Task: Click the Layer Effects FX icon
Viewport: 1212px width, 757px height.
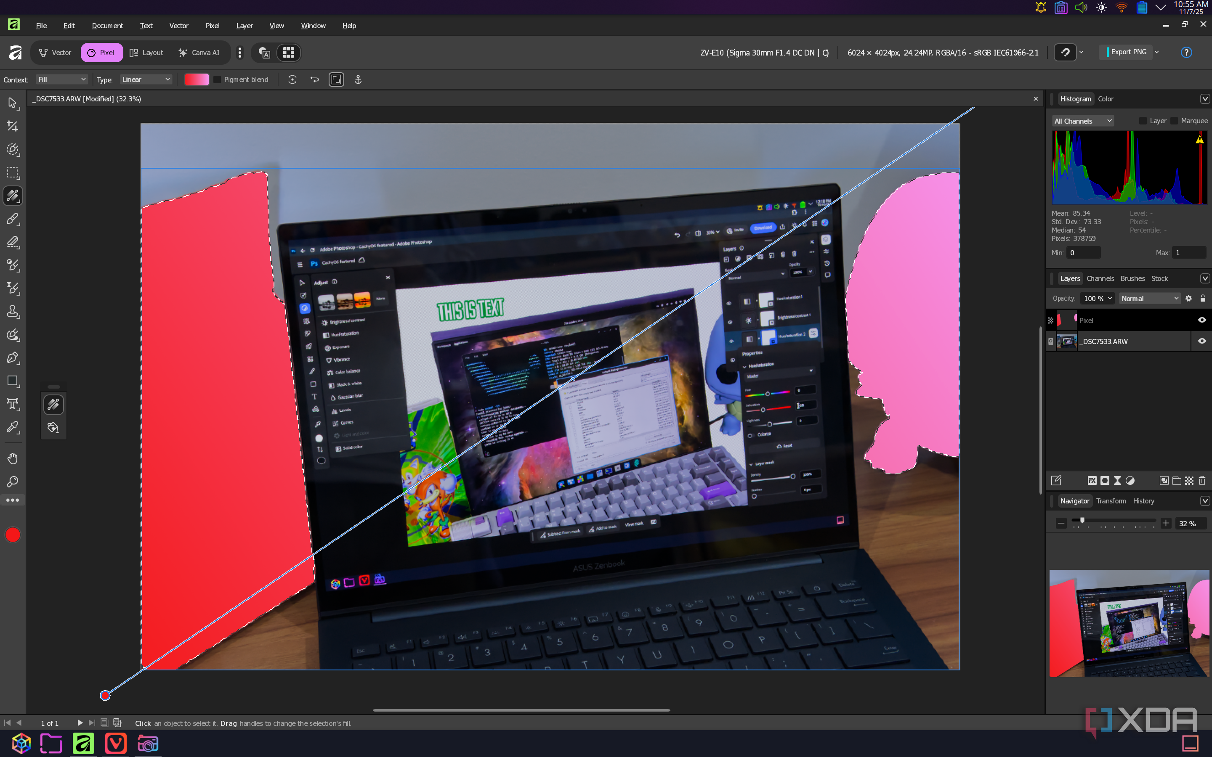Action: pos(1092,481)
